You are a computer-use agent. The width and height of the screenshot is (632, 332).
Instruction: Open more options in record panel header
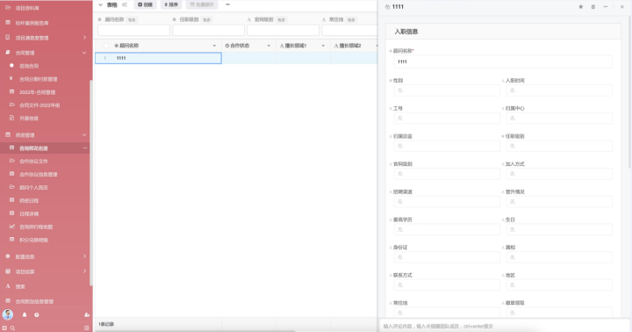tap(606, 7)
